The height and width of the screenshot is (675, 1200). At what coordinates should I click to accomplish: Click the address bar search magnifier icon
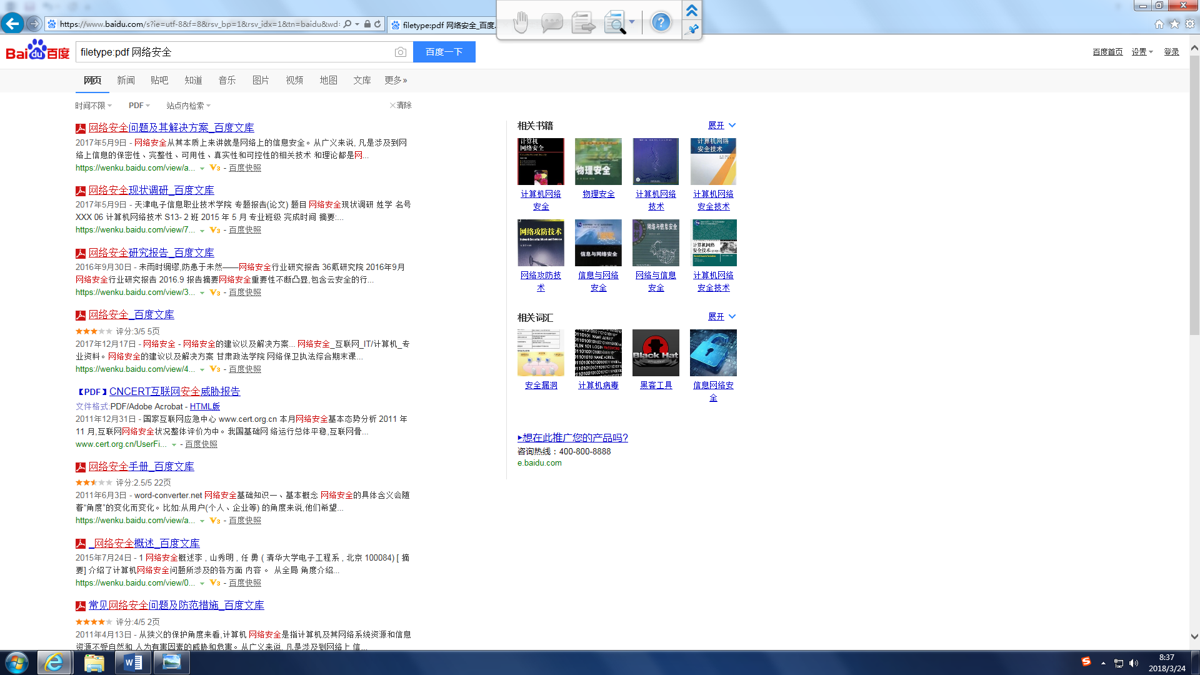pos(347,24)
